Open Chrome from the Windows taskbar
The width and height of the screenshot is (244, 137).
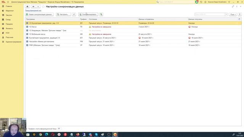click(x=40, y=134)
